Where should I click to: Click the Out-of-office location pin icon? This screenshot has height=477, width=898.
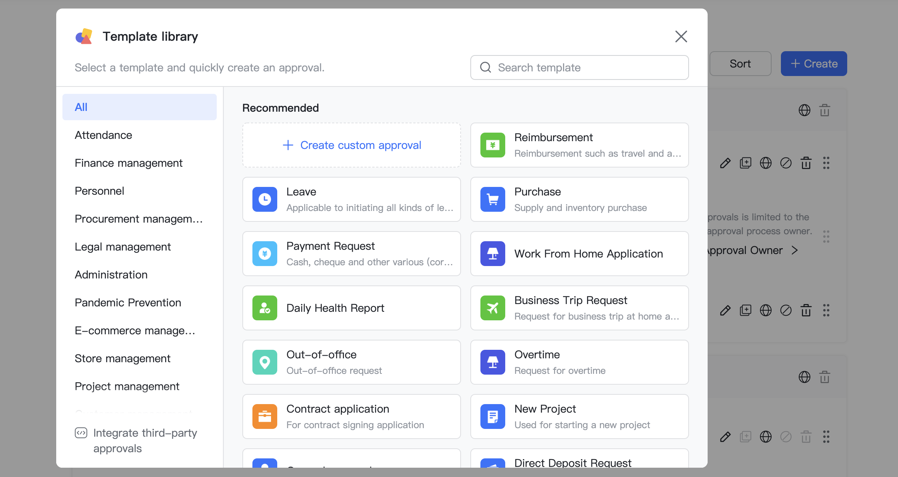264,362
